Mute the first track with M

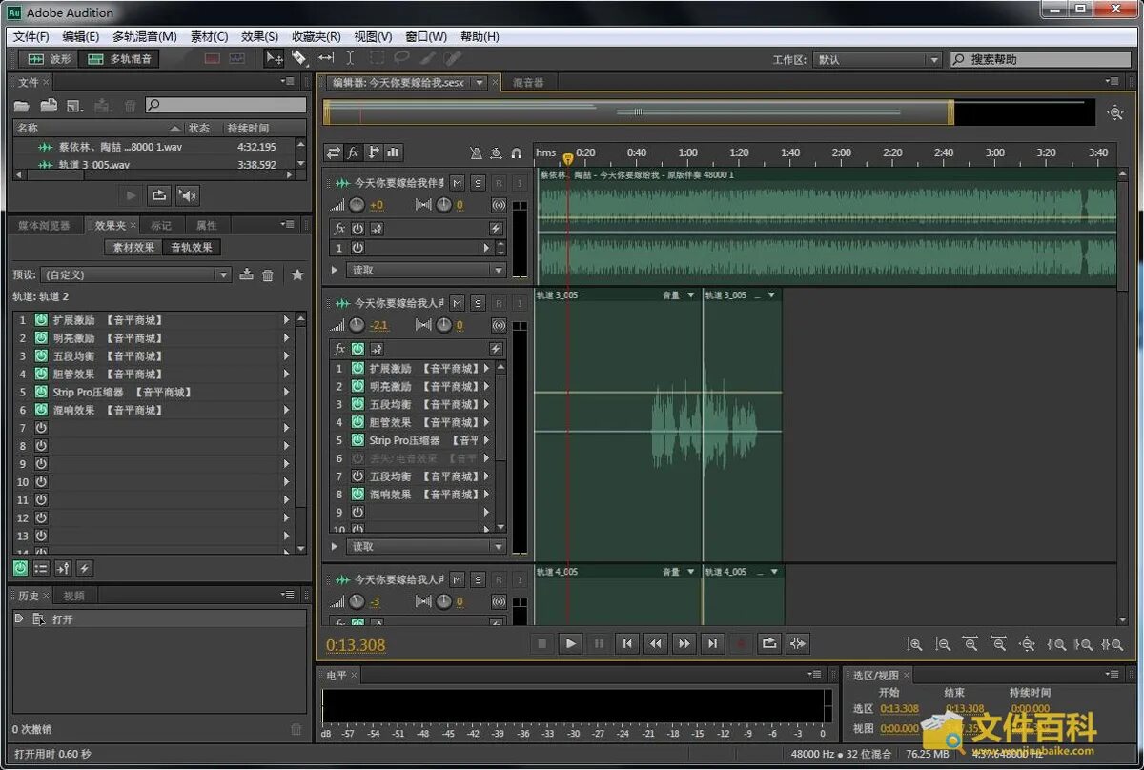tap(457, 182)
